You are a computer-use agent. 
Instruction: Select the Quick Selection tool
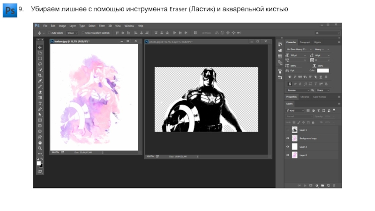pyautogui.click(x=40, y=70)
